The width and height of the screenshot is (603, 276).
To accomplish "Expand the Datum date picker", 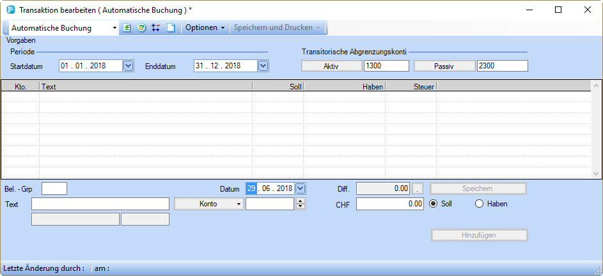I will tap(301, 188).
